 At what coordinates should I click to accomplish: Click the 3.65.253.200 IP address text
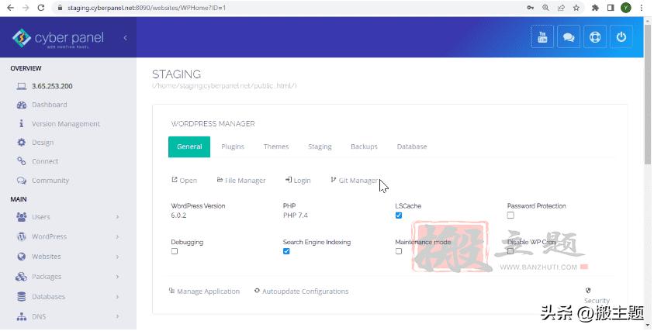(52, 86)
